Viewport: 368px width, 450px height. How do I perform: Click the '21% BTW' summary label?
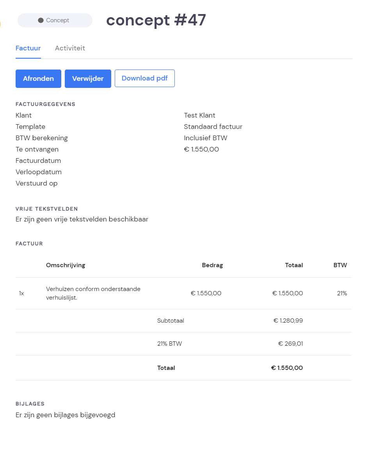tap(169, 344)
